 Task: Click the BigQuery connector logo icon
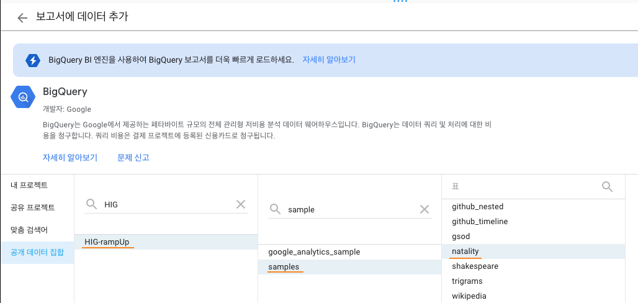pos(23,97)
